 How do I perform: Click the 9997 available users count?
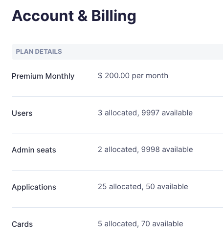pos(167,113)
